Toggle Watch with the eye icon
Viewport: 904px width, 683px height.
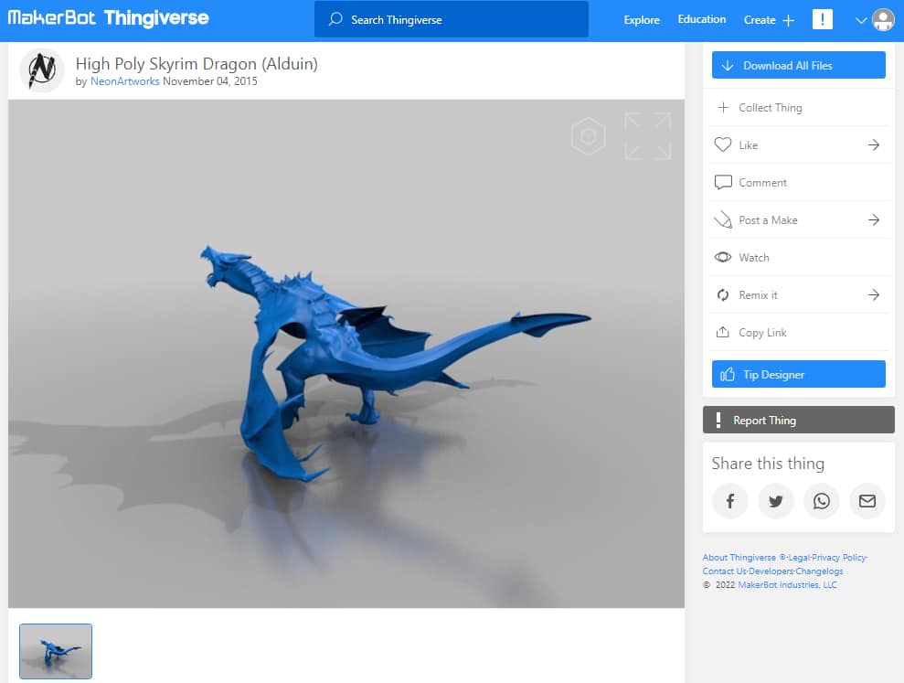pyautogui.click(x=722, y=257)
